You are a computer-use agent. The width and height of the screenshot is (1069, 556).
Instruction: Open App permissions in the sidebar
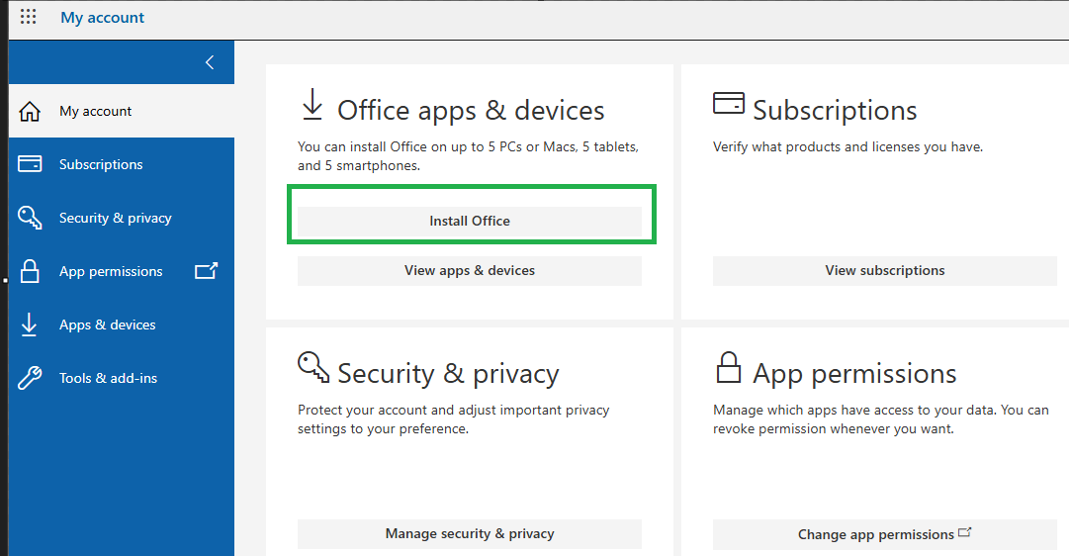tap(122, 271)
